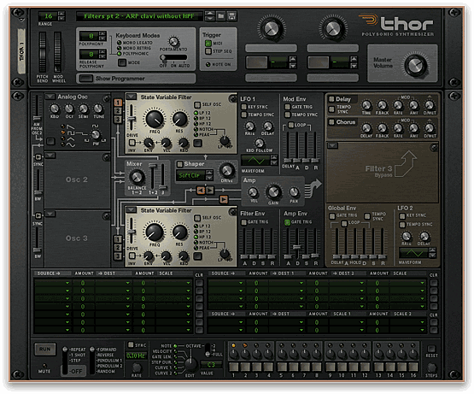Click the Shaper Soft Clip mode display
This screenshot has width=474, height=394.
190,175
